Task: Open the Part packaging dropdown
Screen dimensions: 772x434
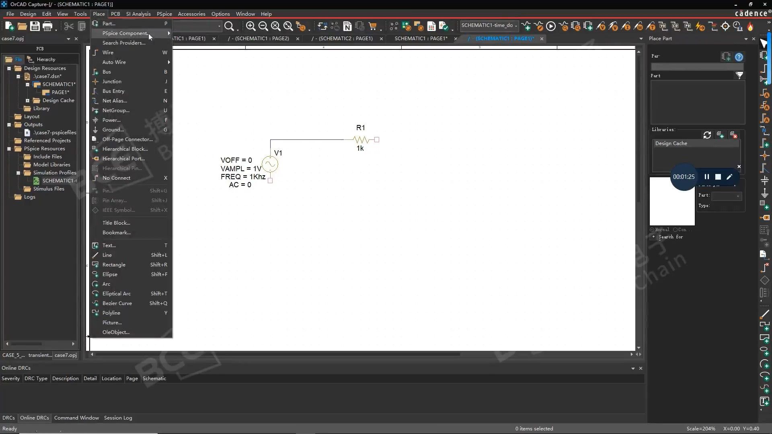Action: point(726,196)
